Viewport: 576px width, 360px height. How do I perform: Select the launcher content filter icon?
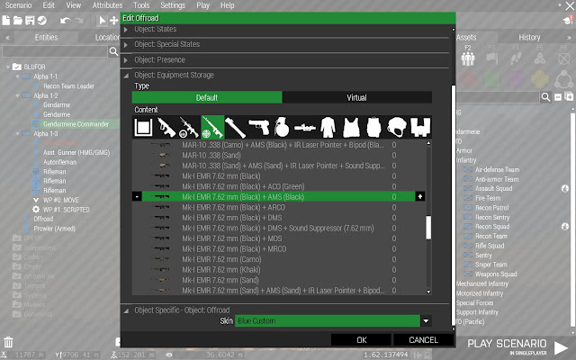tap(235, 127)
